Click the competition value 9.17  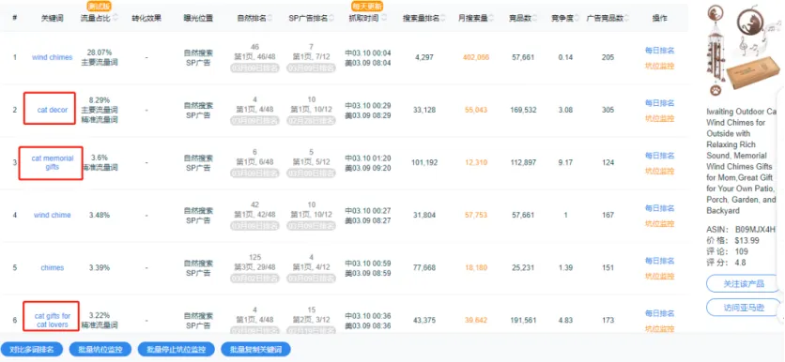[565, 162]
